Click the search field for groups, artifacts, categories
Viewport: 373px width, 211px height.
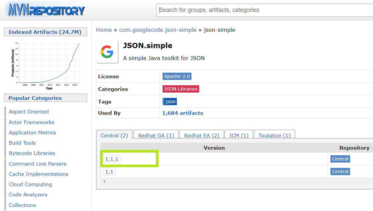click(x=265, y=10)
